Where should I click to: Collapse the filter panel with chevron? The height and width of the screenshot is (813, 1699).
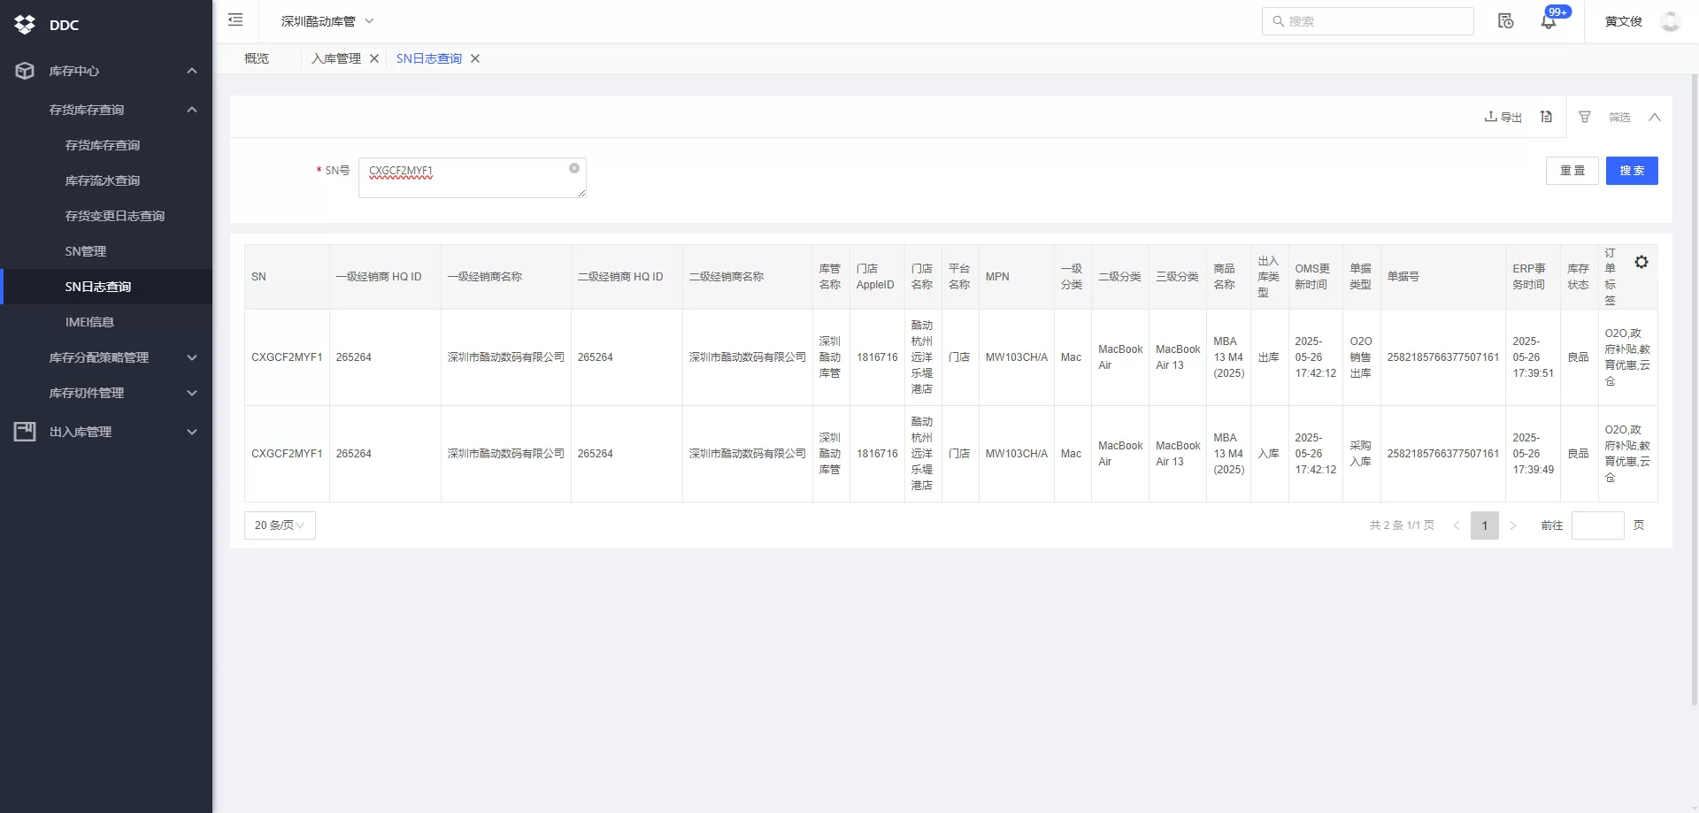(x=1654, y=117)
